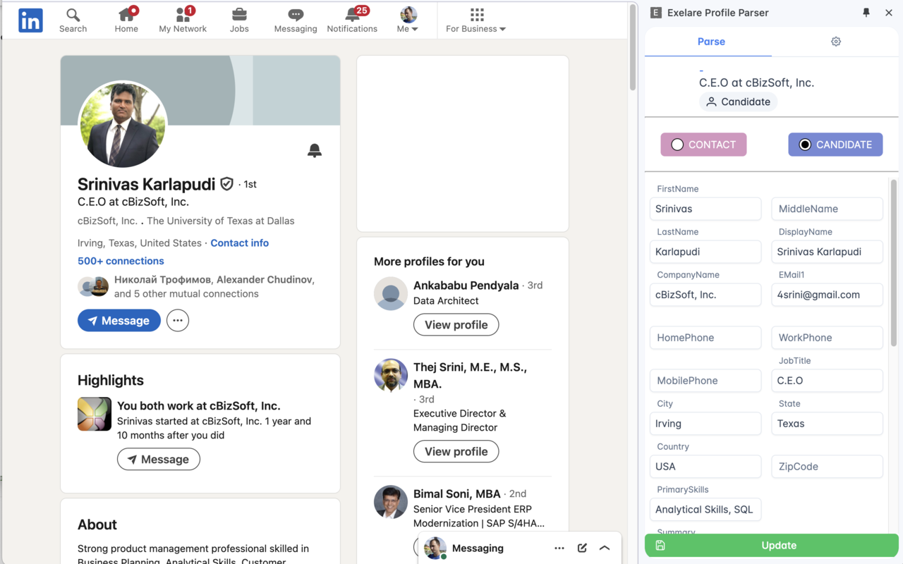Click the Exelare logo icon in the header
Screen dimensions: 903x564
656,13
